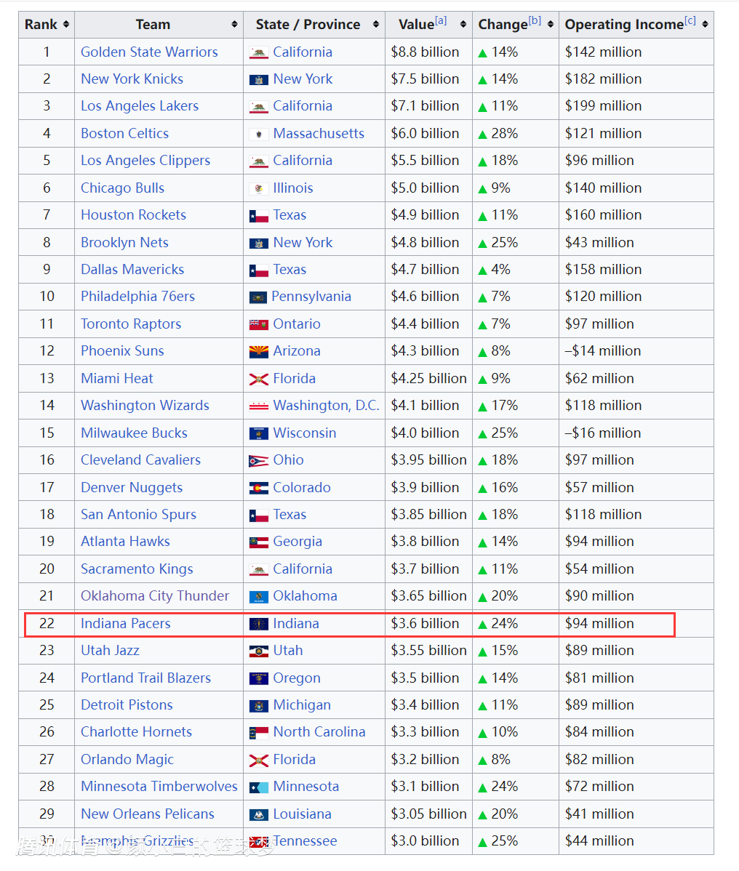Click the Georgia flag icon
This screenshot has width=739, height=871.
tap(259, 542)
